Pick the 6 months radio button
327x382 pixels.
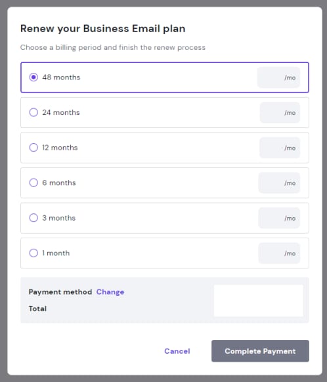[x=33, y=182]
